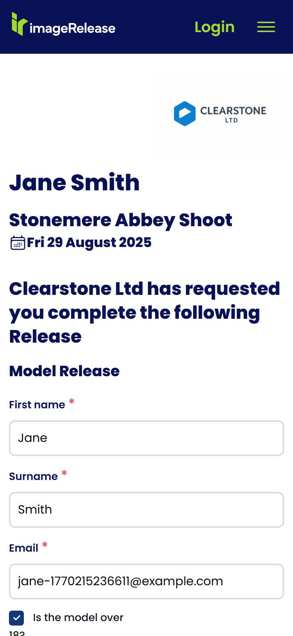Untick the 'Is the model over' checkbox

coord(16,618)
